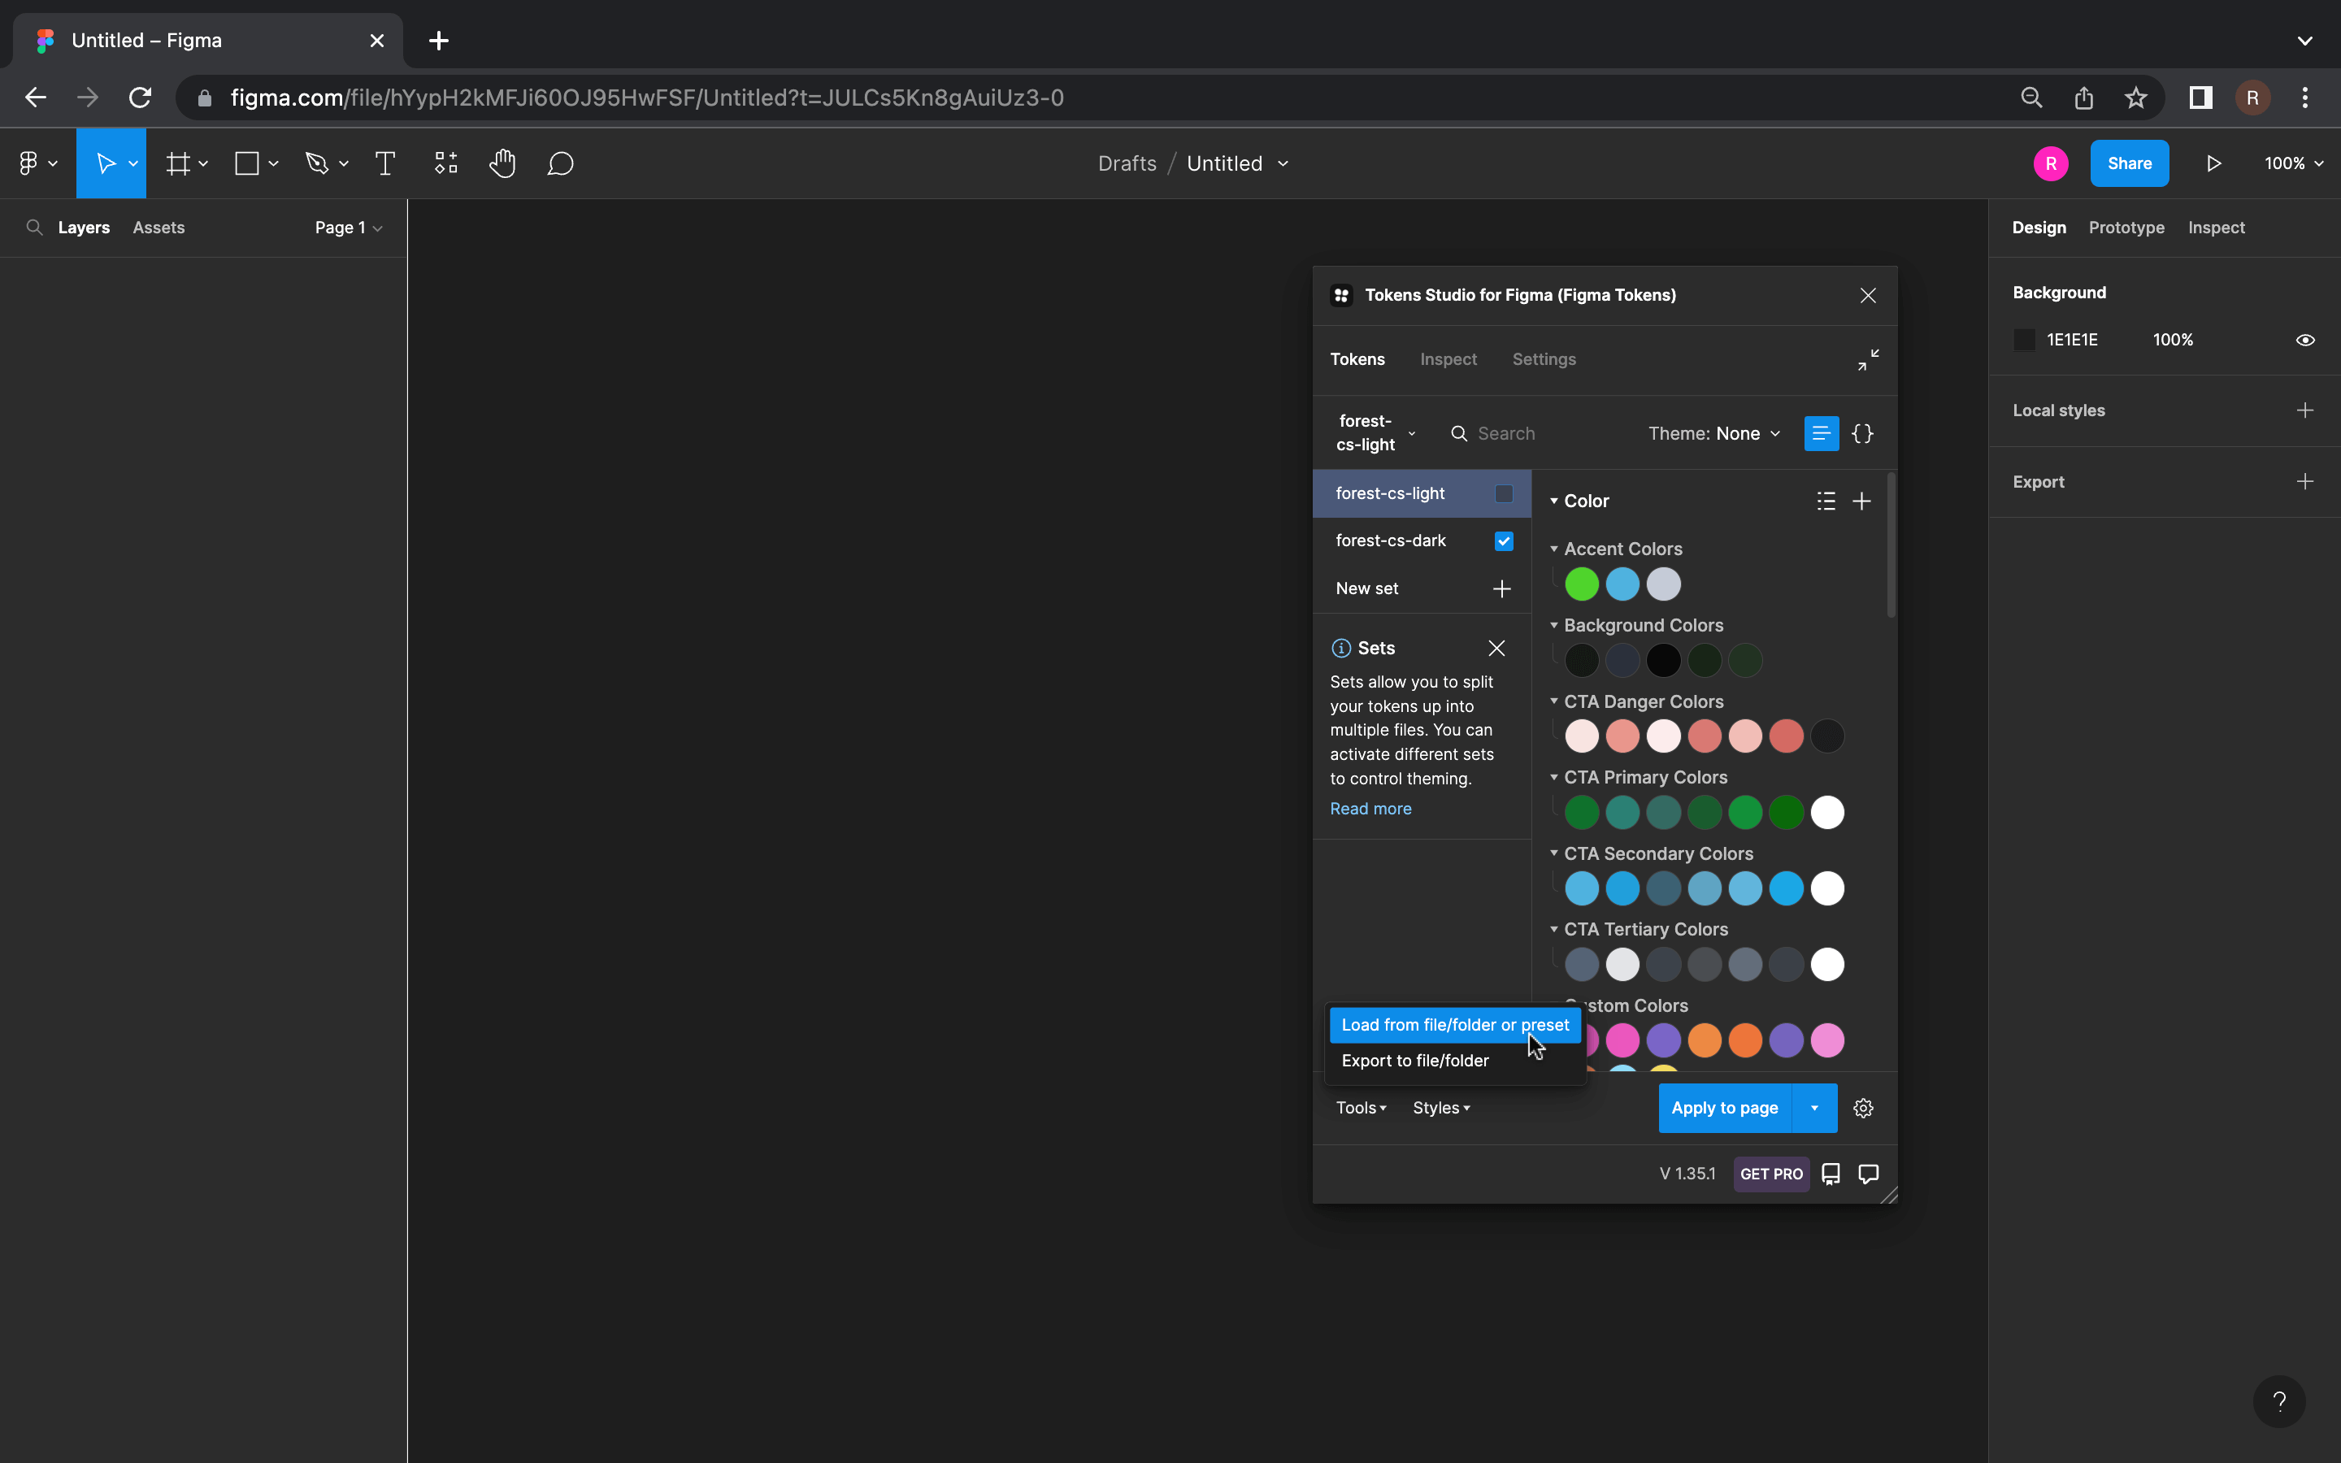Image resolution: width=2341 pixels, height=1463 pixels.
Task: Open the Tools dropdown menu
Action: pos(1361,1108)
